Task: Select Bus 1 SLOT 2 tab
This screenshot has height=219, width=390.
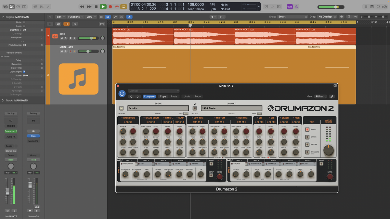Action: (x=146, y=160)
